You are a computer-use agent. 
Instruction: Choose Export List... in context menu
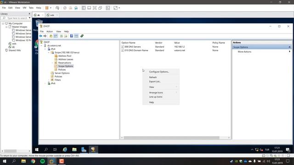click(x=155, y=82)
